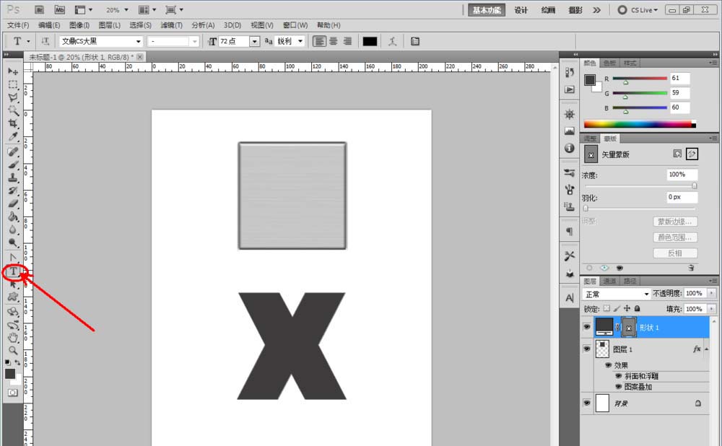This screenshot has height=446, width=722.
Task: Select the Zoom tool in toolbox
Action: coord(13,351)
